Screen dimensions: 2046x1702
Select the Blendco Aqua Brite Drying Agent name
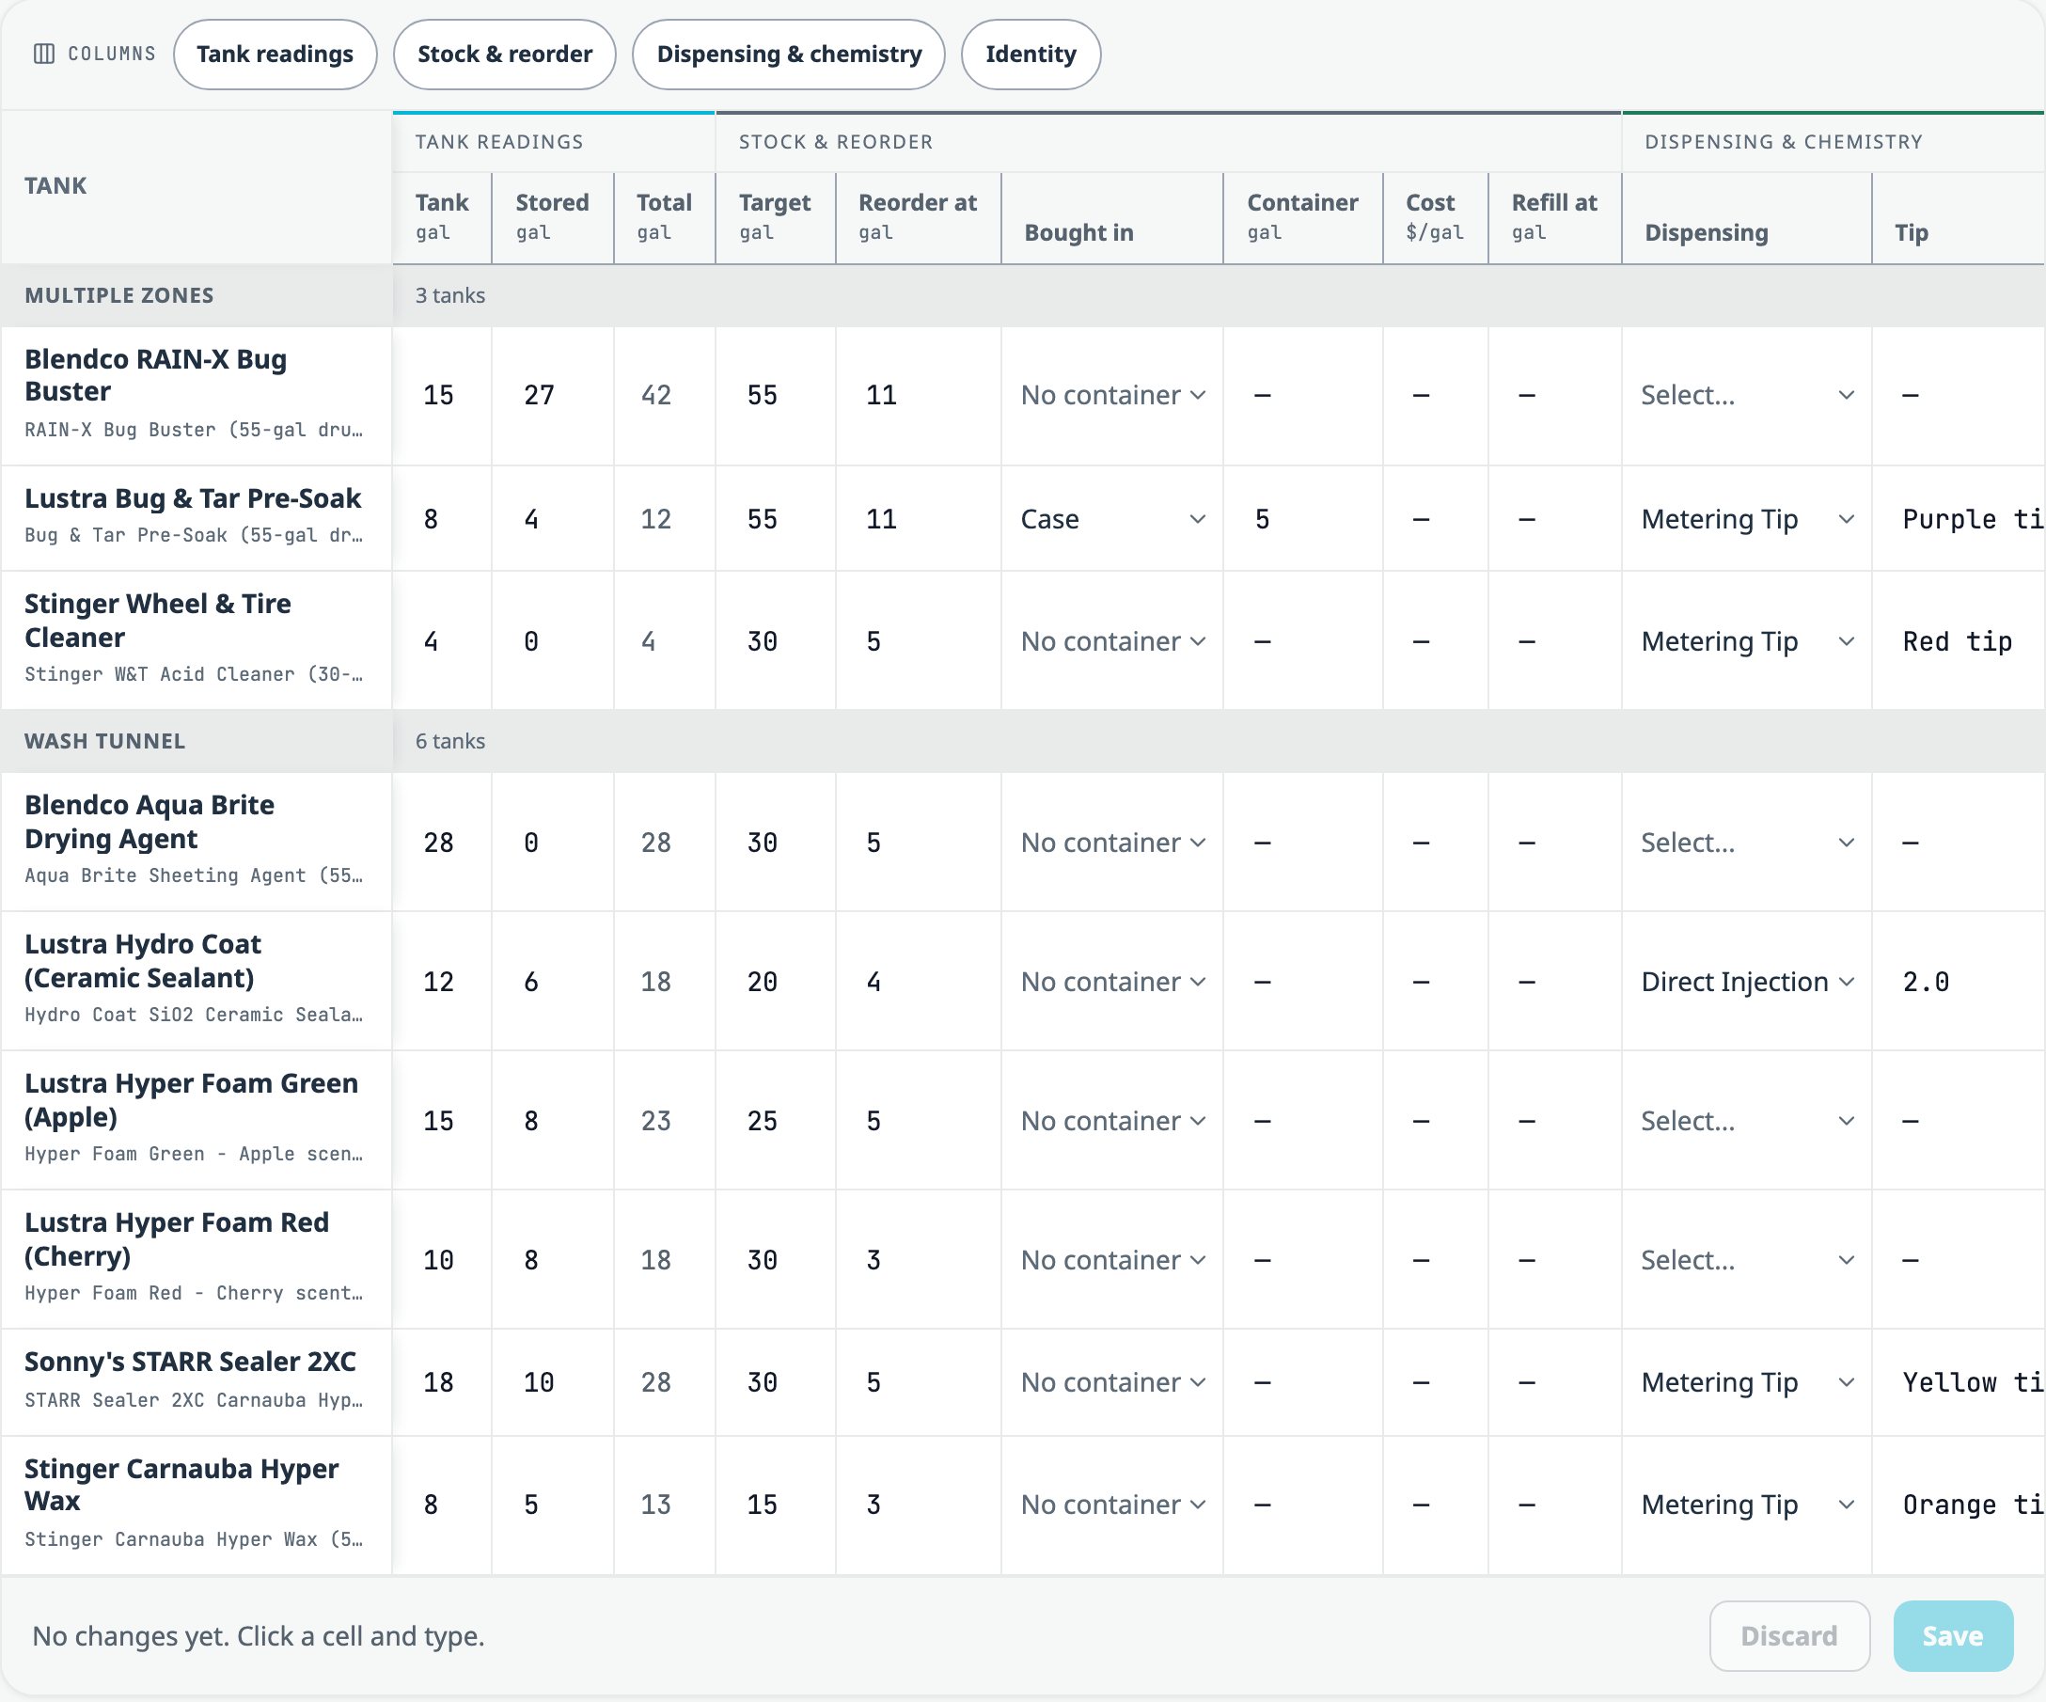(150, 822)
